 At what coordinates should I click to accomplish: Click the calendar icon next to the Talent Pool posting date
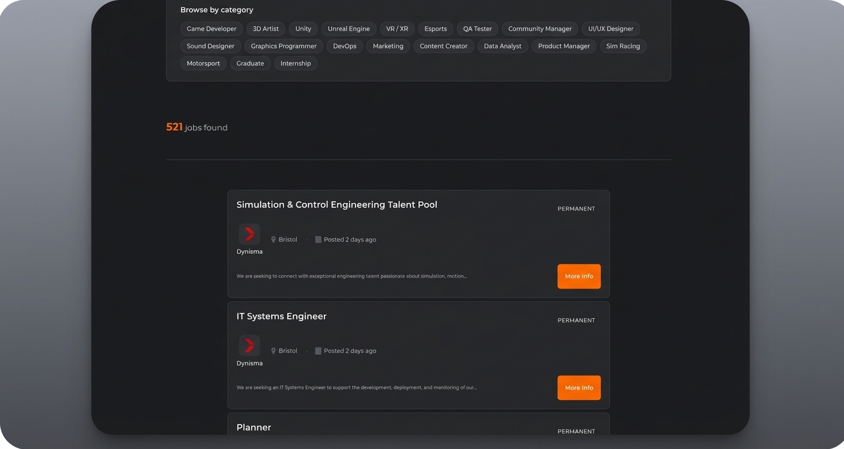point(318,239)
